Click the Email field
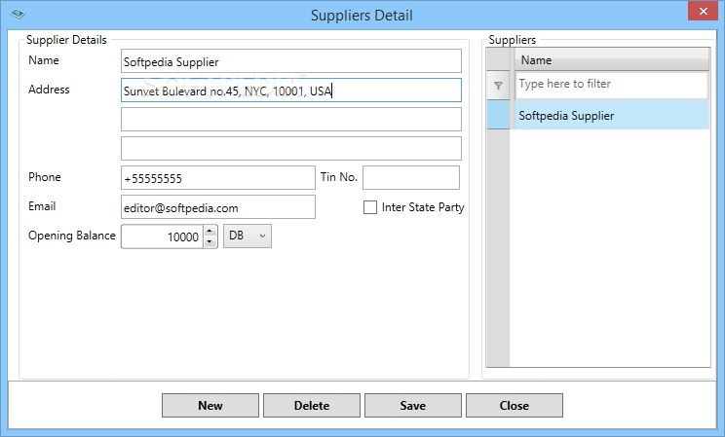The width and height of the screenshot is (725, 437). point(218,207)
